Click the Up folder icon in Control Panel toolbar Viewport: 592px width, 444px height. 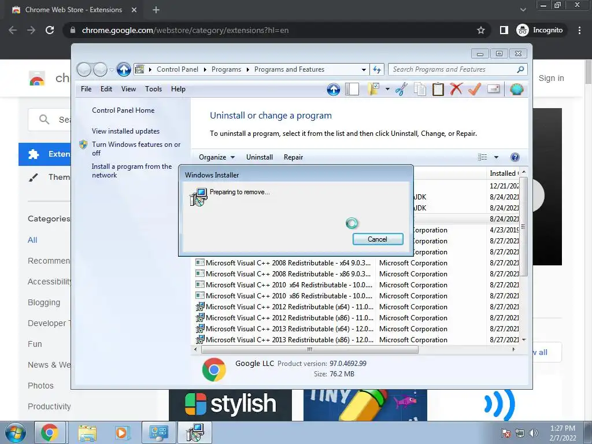point(334,90)
